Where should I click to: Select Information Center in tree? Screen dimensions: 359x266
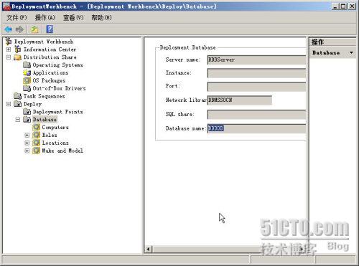point(50,49)
